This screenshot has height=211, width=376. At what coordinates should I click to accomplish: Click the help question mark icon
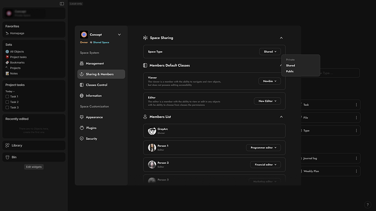click(x=367, y=204)
